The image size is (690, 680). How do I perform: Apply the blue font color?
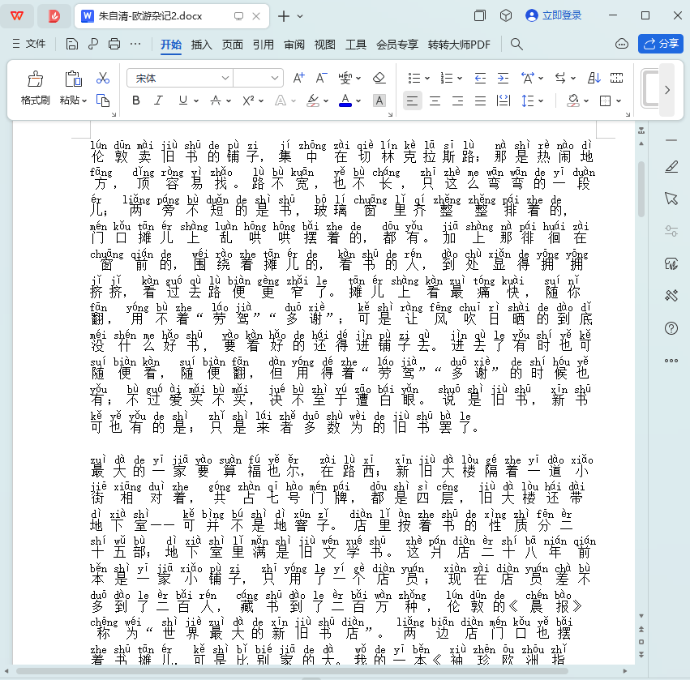tap(345, 101)
